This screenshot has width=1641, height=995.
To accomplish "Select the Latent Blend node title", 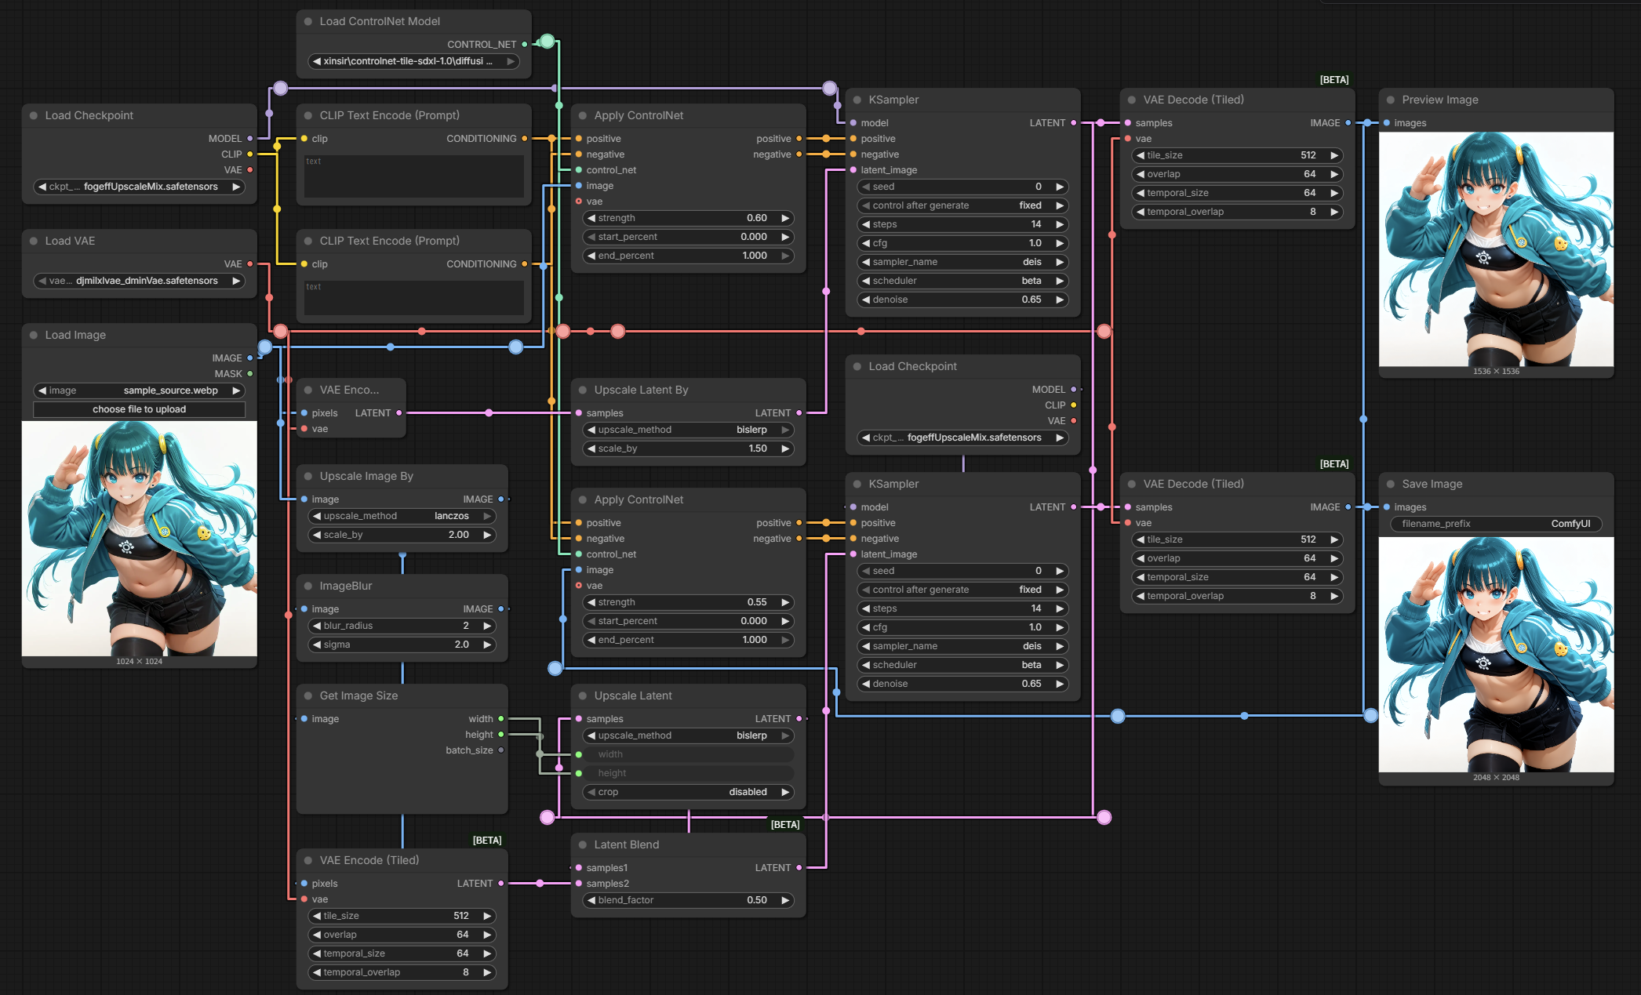I will (627, 844).
